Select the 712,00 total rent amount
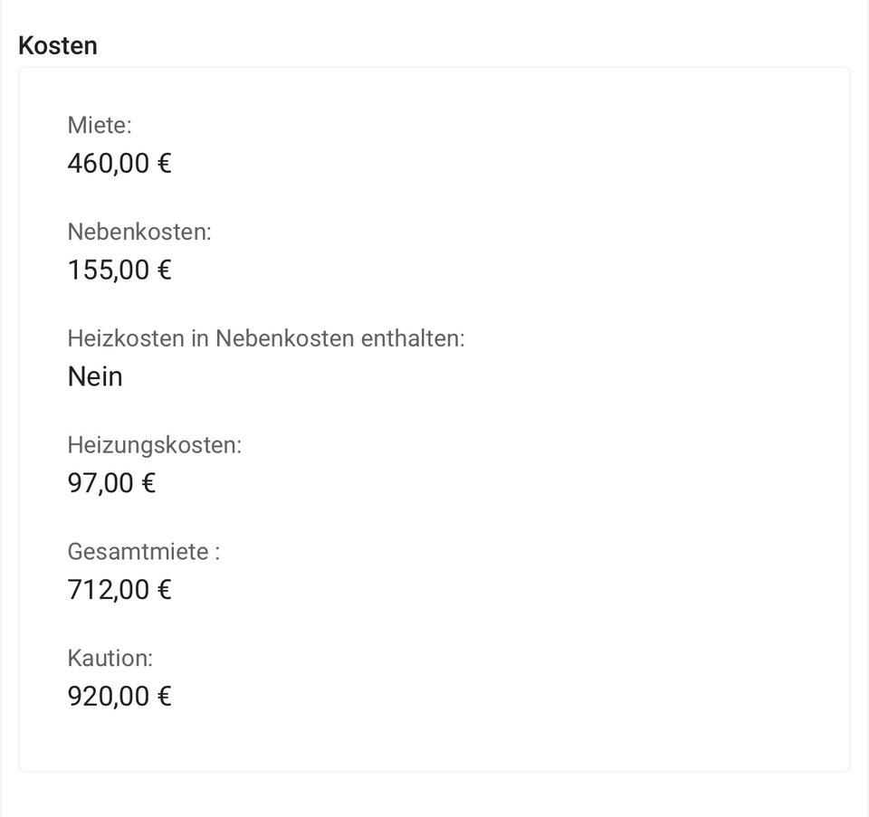 pos(108,590)
